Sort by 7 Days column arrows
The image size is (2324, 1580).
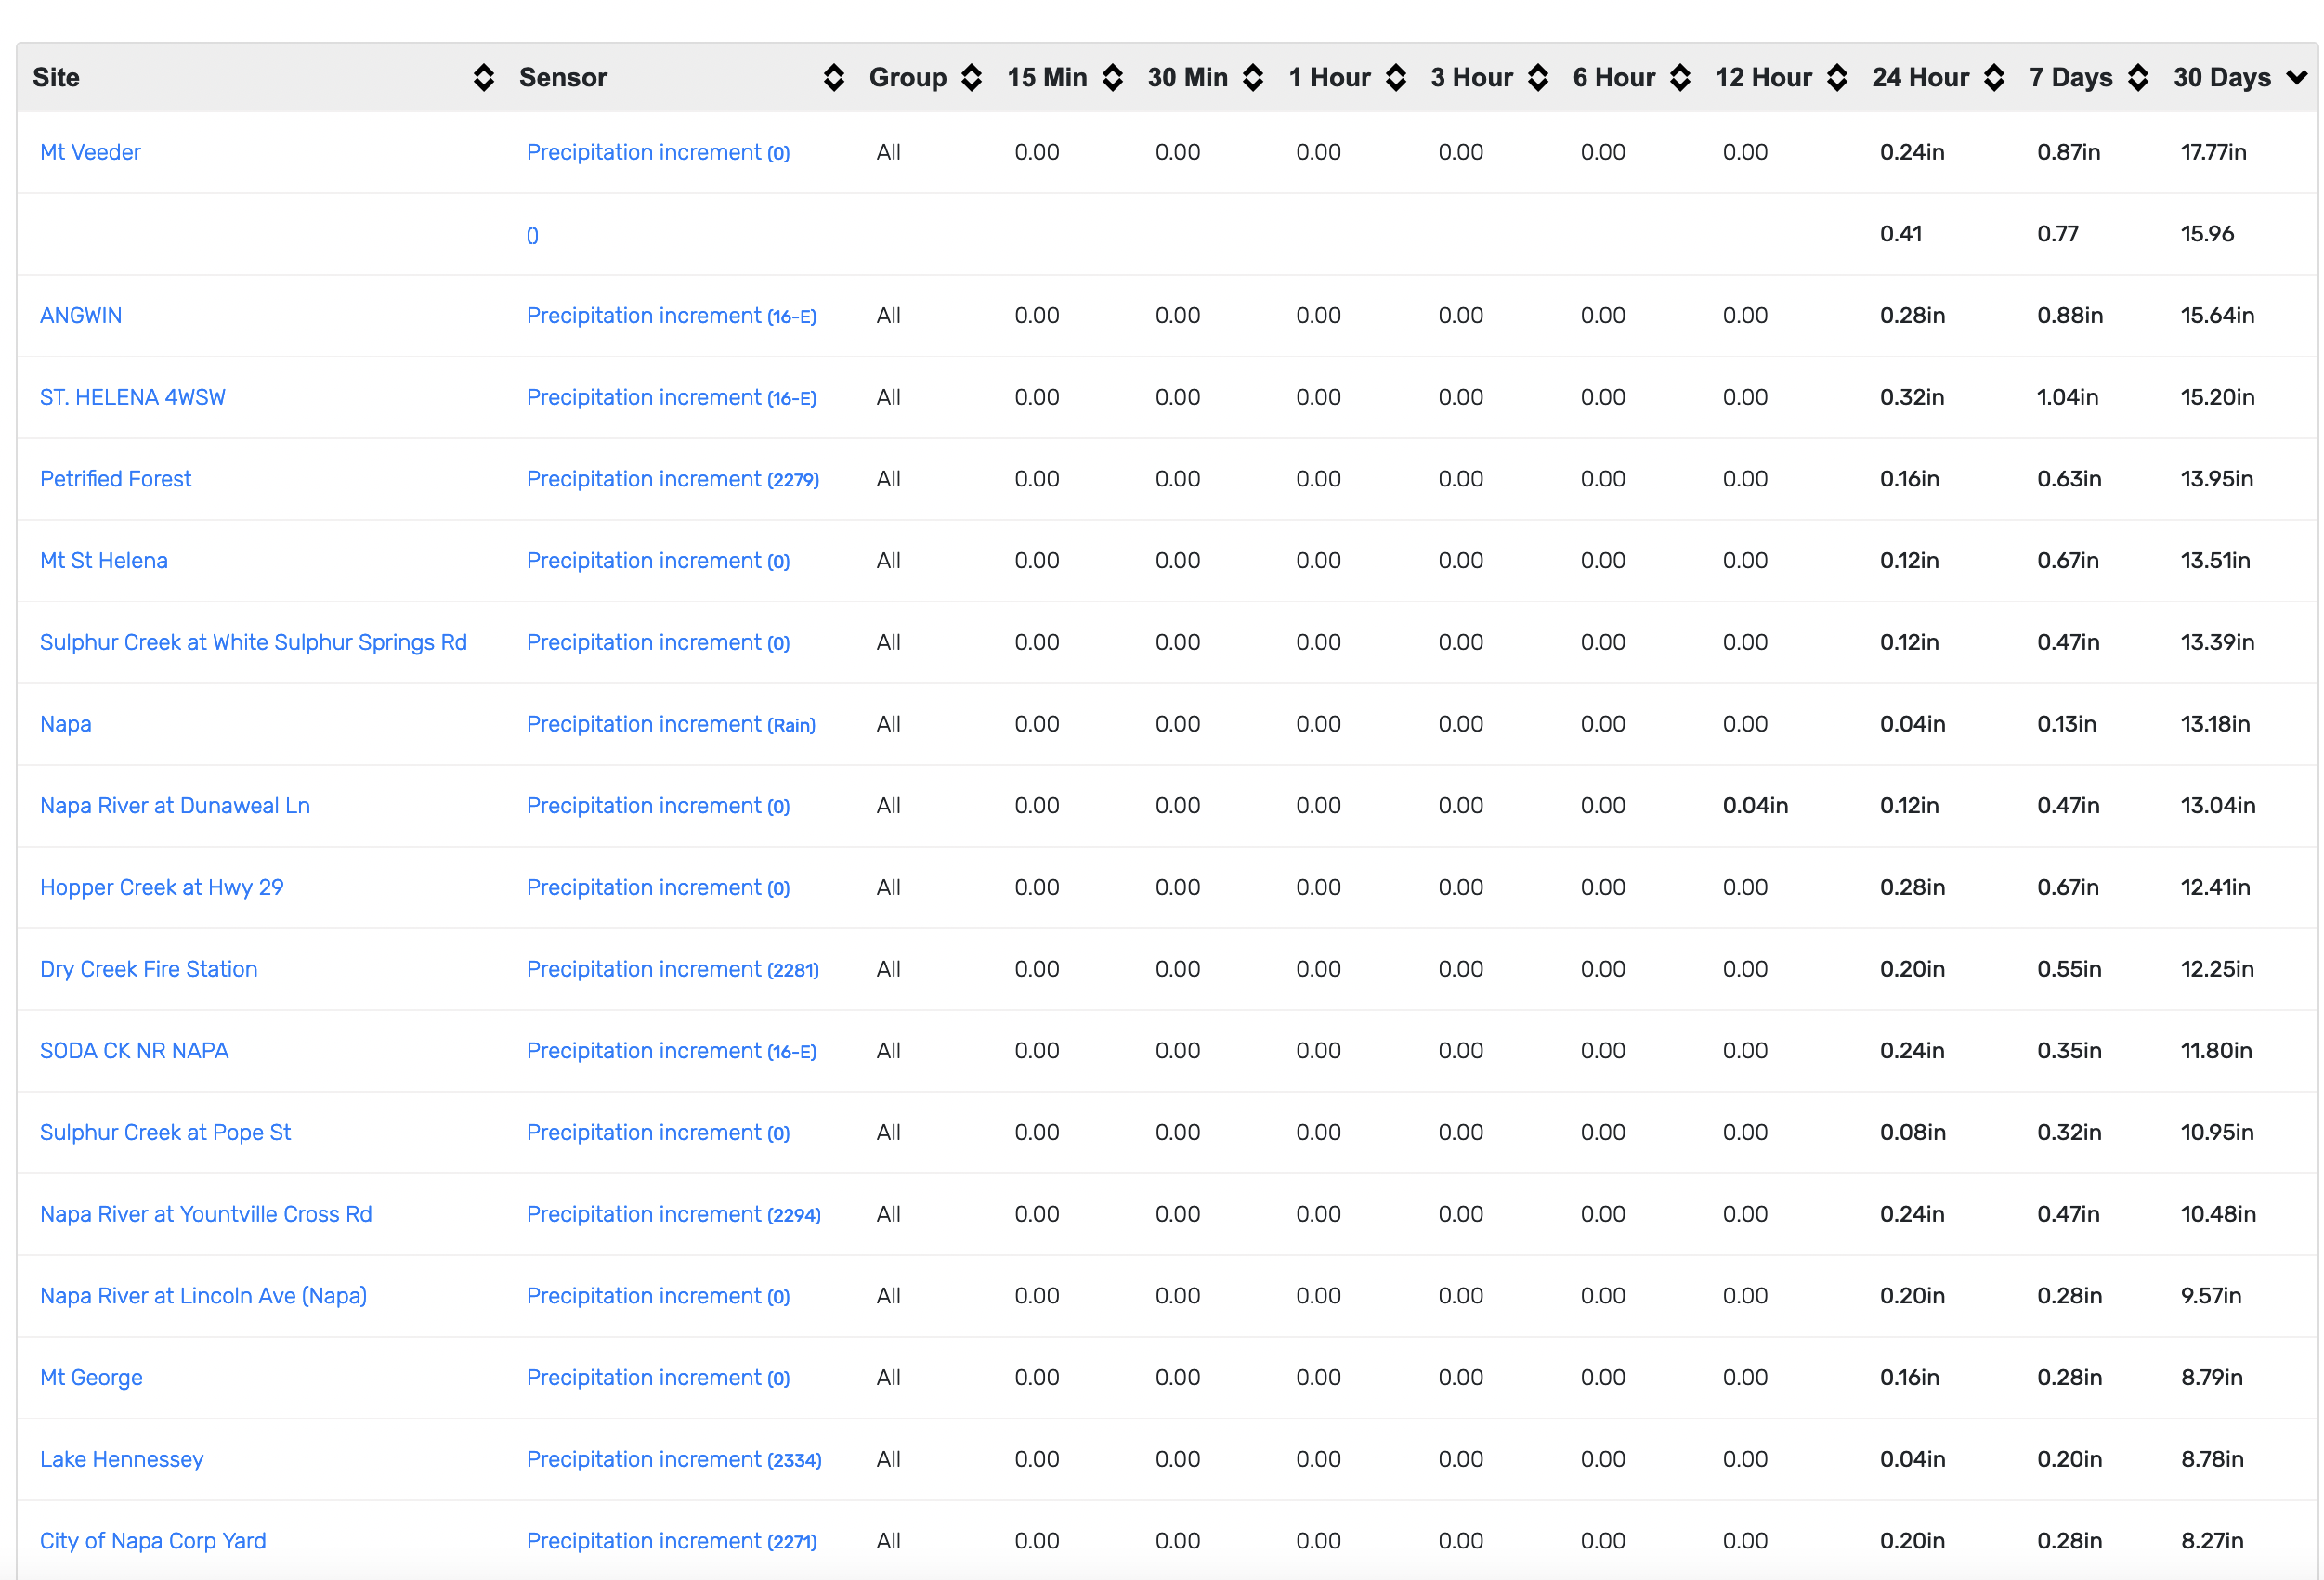point(2137,77)
